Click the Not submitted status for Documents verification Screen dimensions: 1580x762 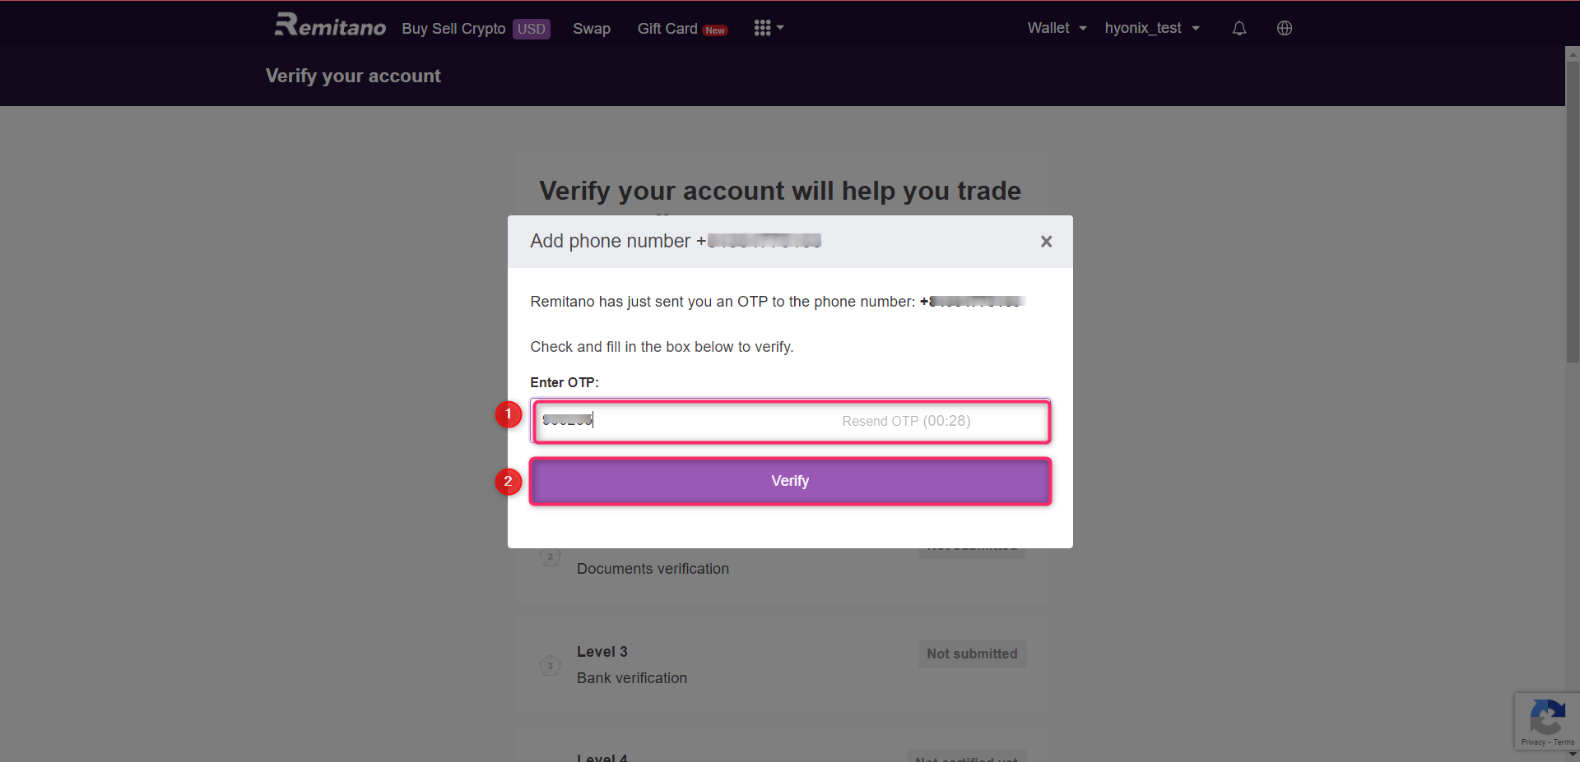tap(971, 546)
